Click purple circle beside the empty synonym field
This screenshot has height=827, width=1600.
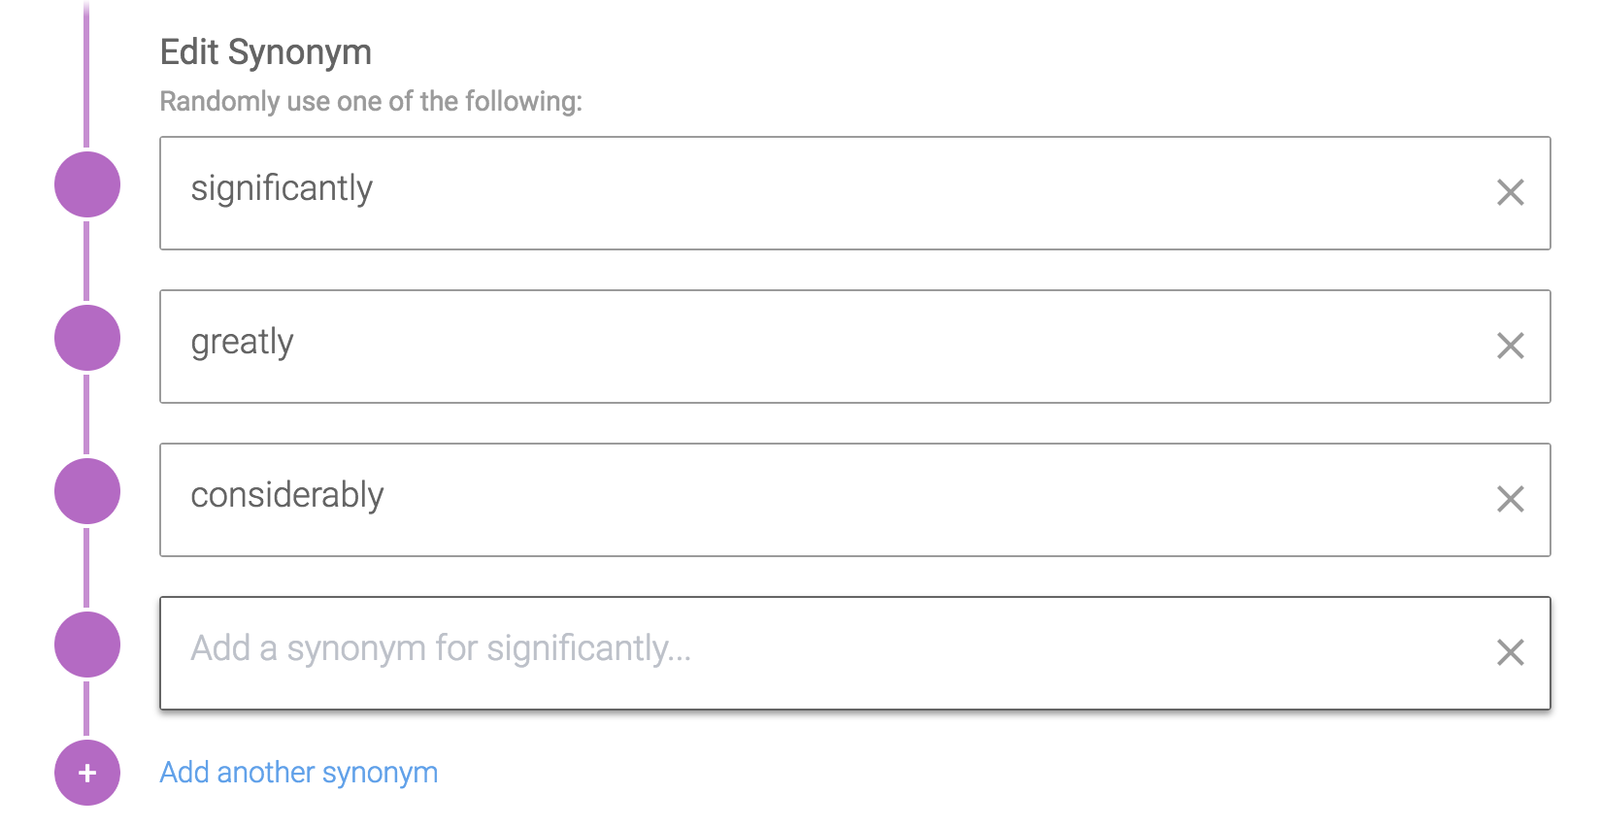tap(87, 645)
